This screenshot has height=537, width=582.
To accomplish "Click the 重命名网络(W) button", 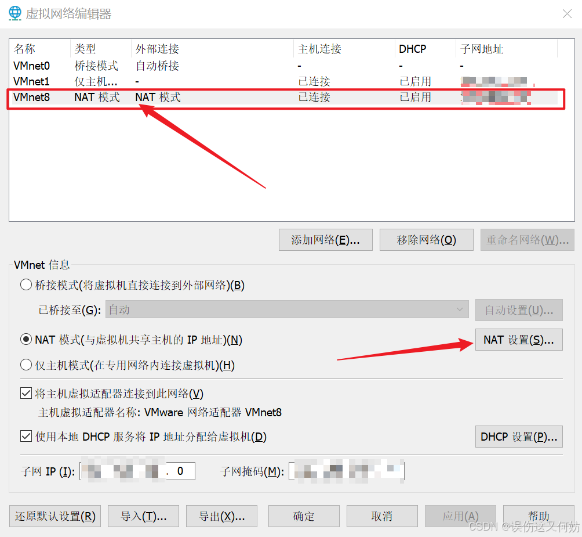I will pos(527,239).
